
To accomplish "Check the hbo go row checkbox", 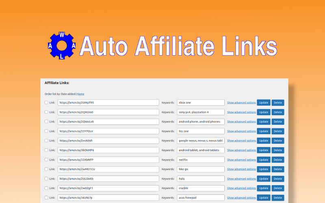I will coord(46,169).
